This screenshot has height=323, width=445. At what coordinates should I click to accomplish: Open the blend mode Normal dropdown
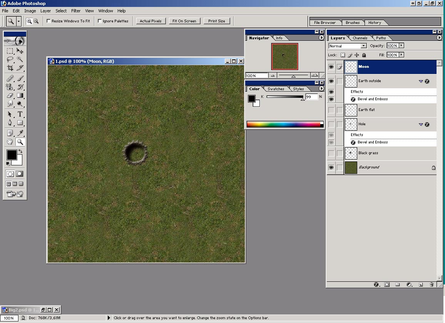point(363,46)
